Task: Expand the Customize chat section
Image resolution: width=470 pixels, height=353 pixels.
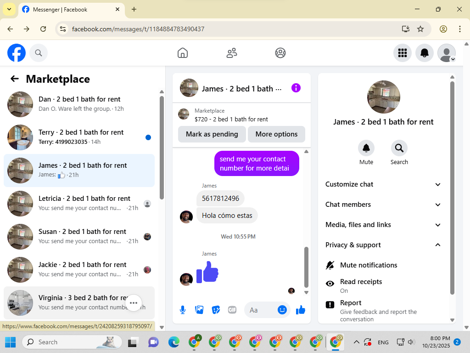Action: (x=383, y=184)
